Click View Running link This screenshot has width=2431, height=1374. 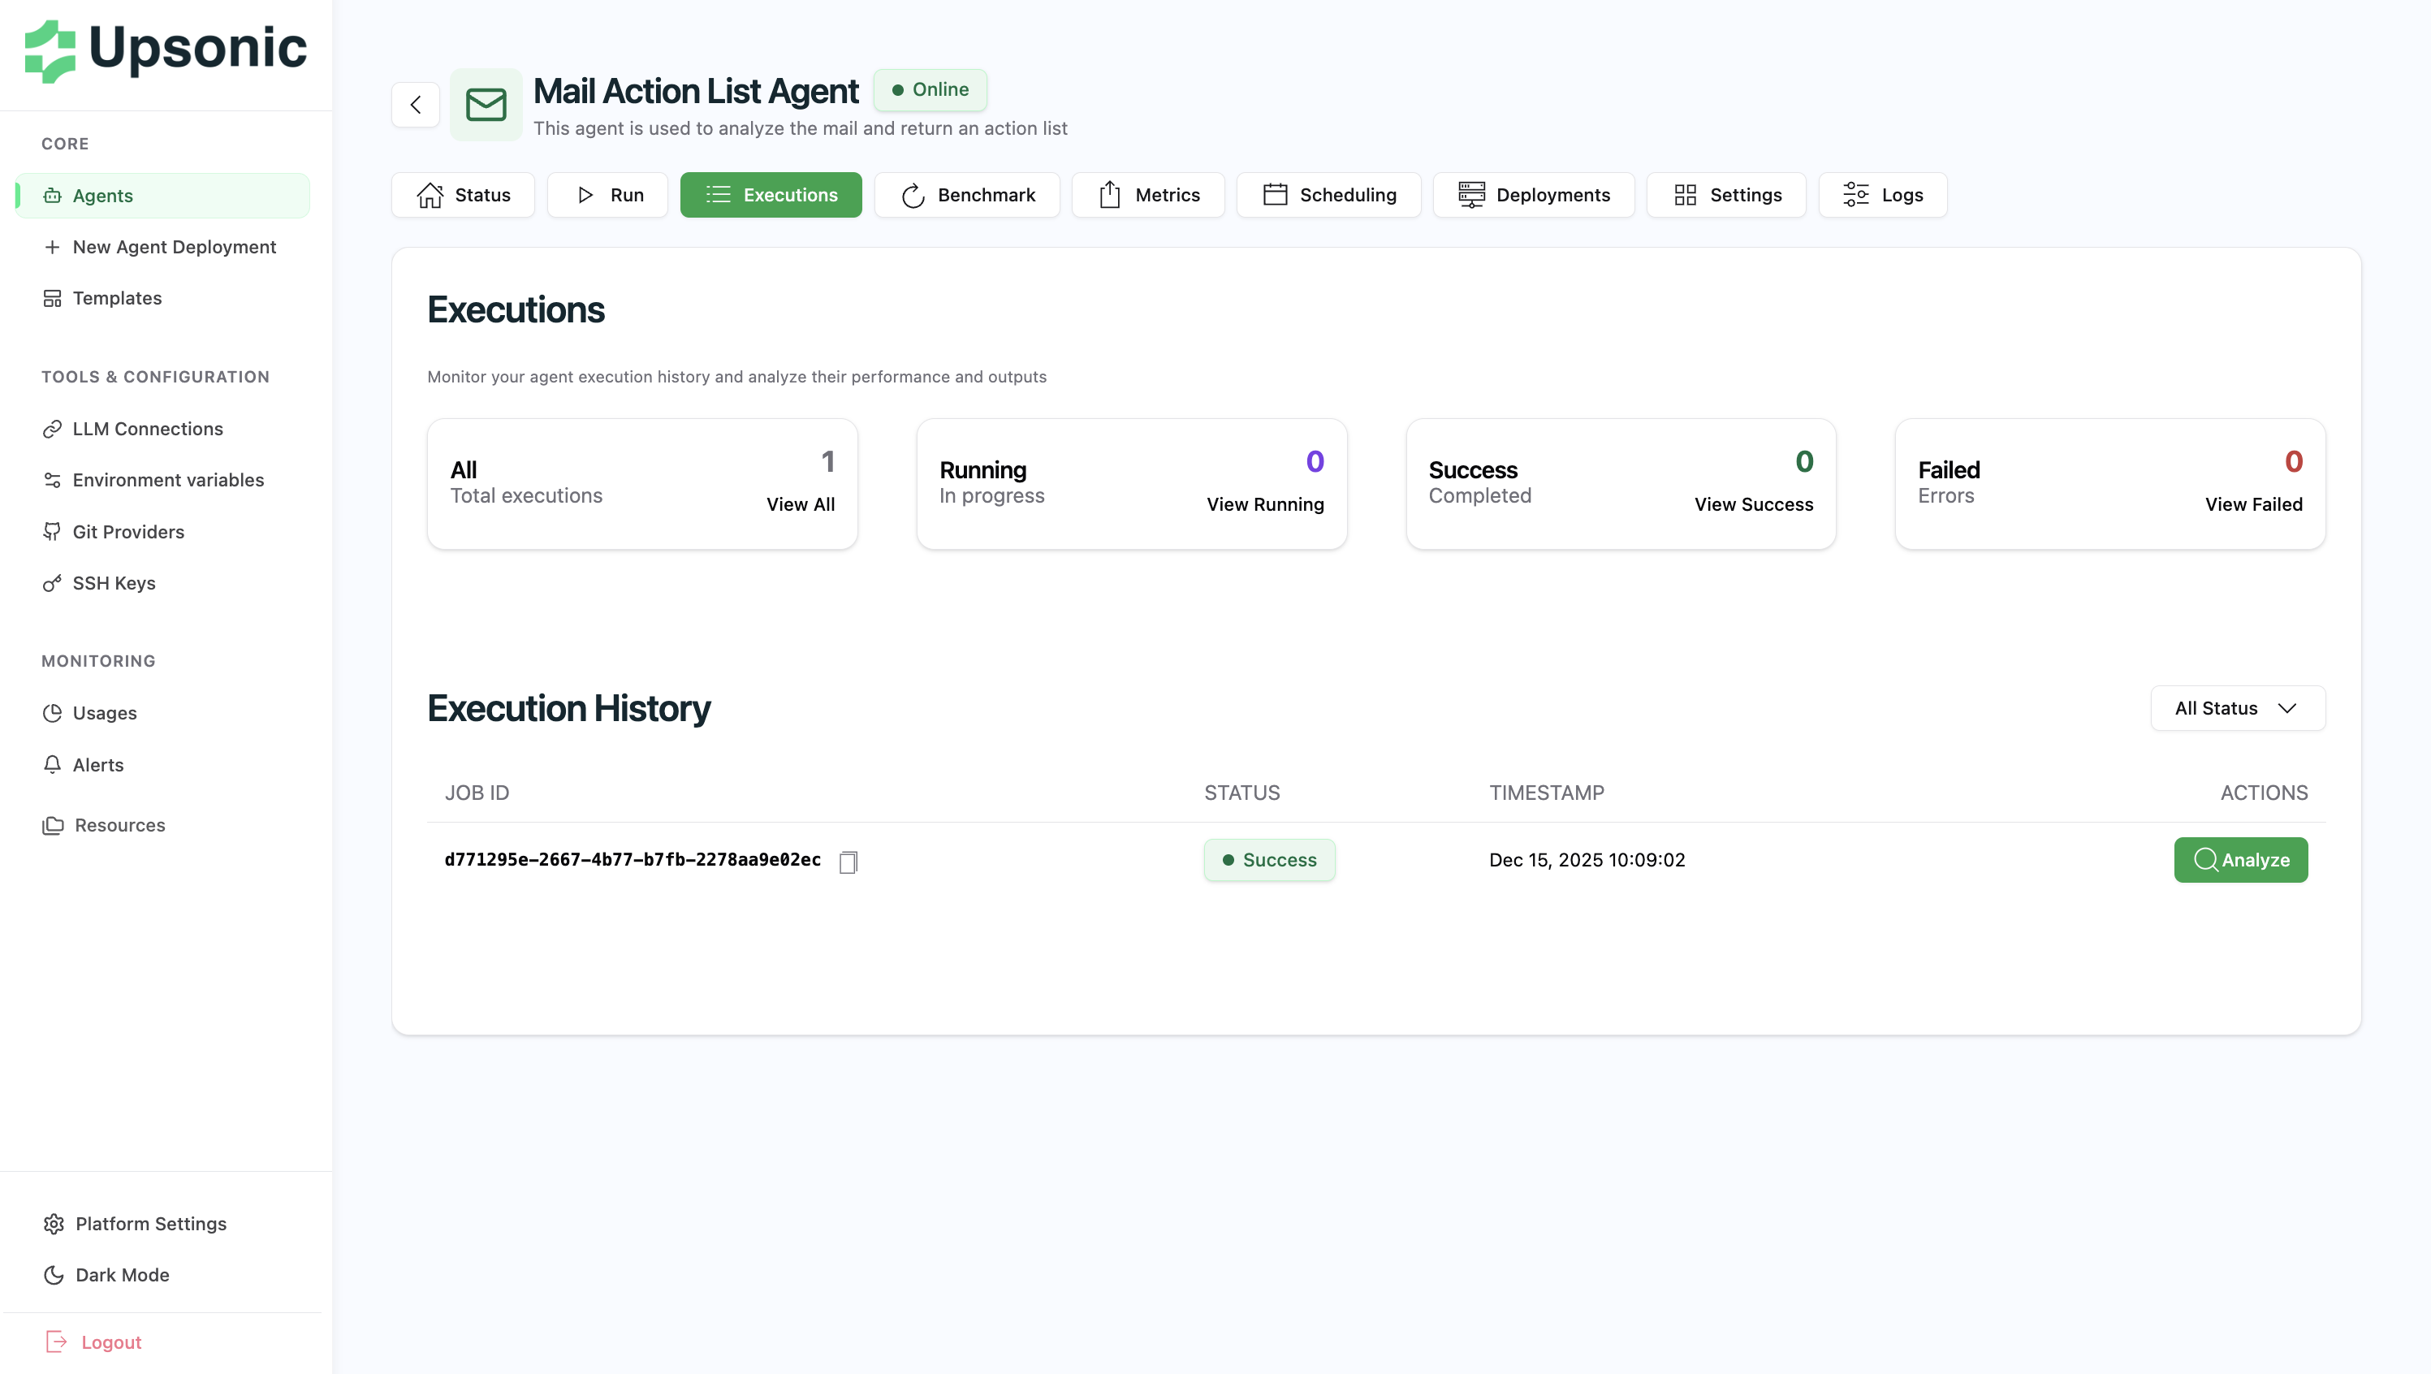(x=1264, y=504)
